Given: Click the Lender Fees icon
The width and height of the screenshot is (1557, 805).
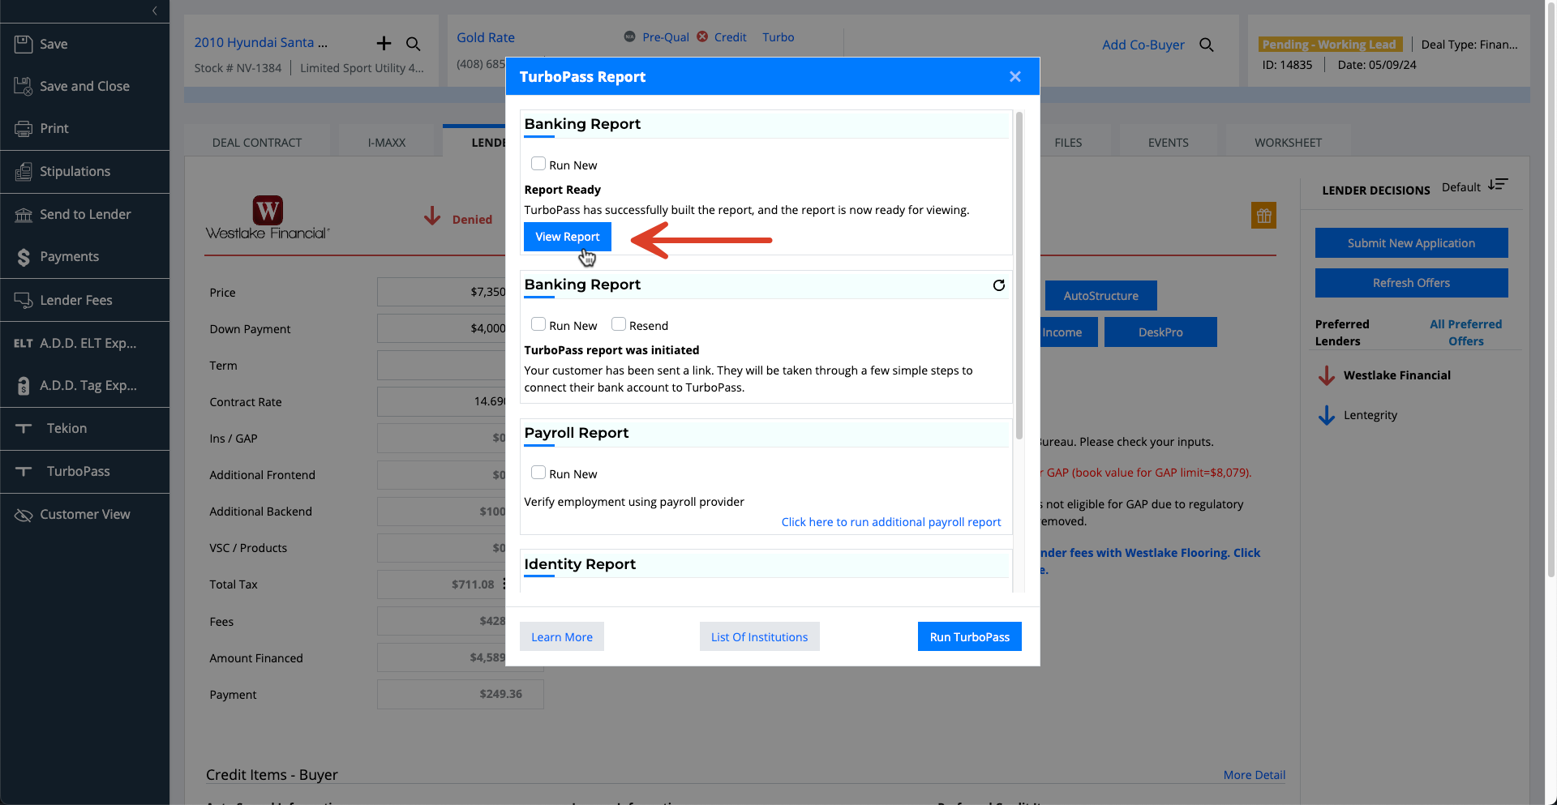Looking at the screenshot, I should point(24,300).
